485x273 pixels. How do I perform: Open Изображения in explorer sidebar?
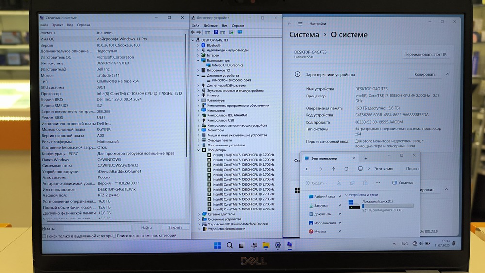[x=325, y=223]
